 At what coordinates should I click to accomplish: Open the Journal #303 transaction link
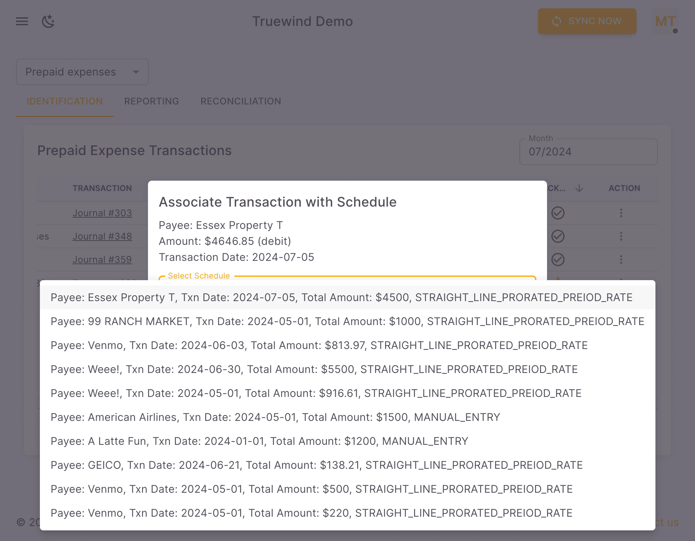click(x=102, y=213)
